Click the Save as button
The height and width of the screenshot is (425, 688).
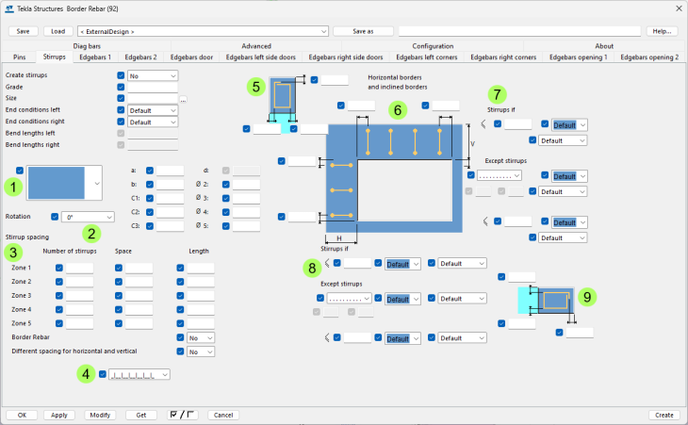pyautogui.click(x=363, y=31)
